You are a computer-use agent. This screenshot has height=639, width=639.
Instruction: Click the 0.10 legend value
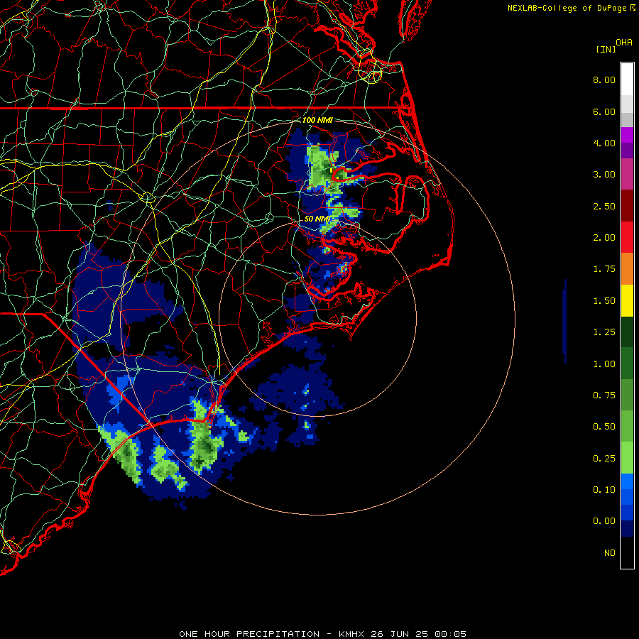(x=604, y=490)
